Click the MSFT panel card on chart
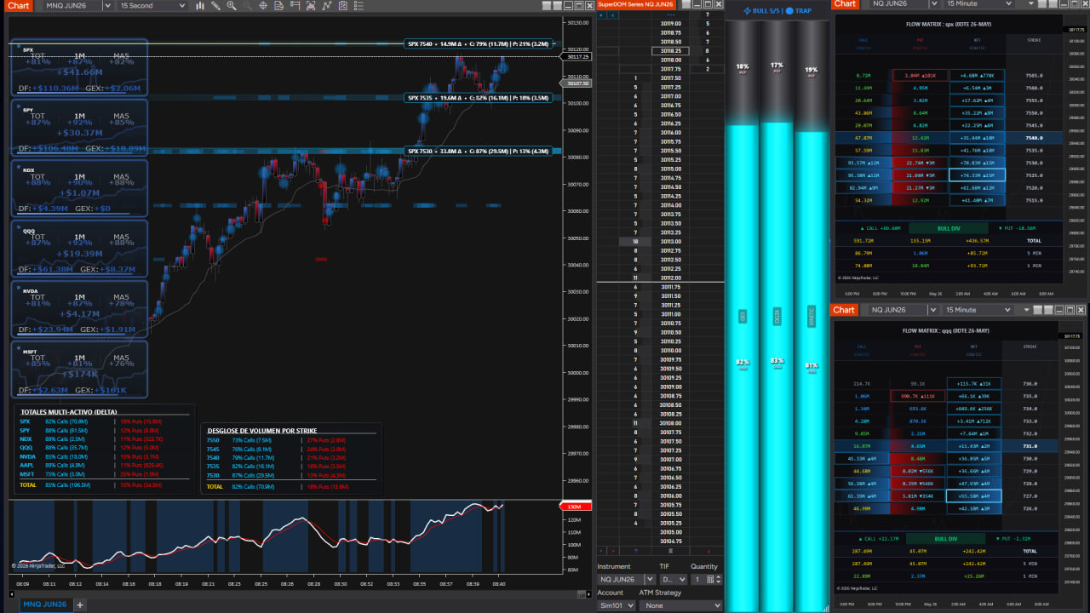Image resolution: width=1090 pixels, height=613 pixels. 79,370
